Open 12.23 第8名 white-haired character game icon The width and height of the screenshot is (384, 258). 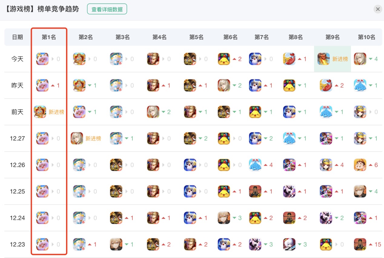click(x=289, y=244)
